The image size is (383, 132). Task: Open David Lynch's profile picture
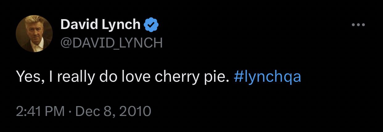point(34,34)
